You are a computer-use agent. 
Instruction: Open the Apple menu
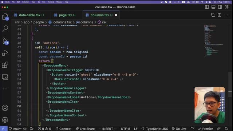[x=2, y=2]
